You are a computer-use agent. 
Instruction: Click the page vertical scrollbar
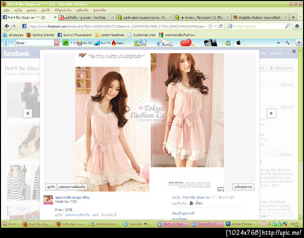(300, 133)
